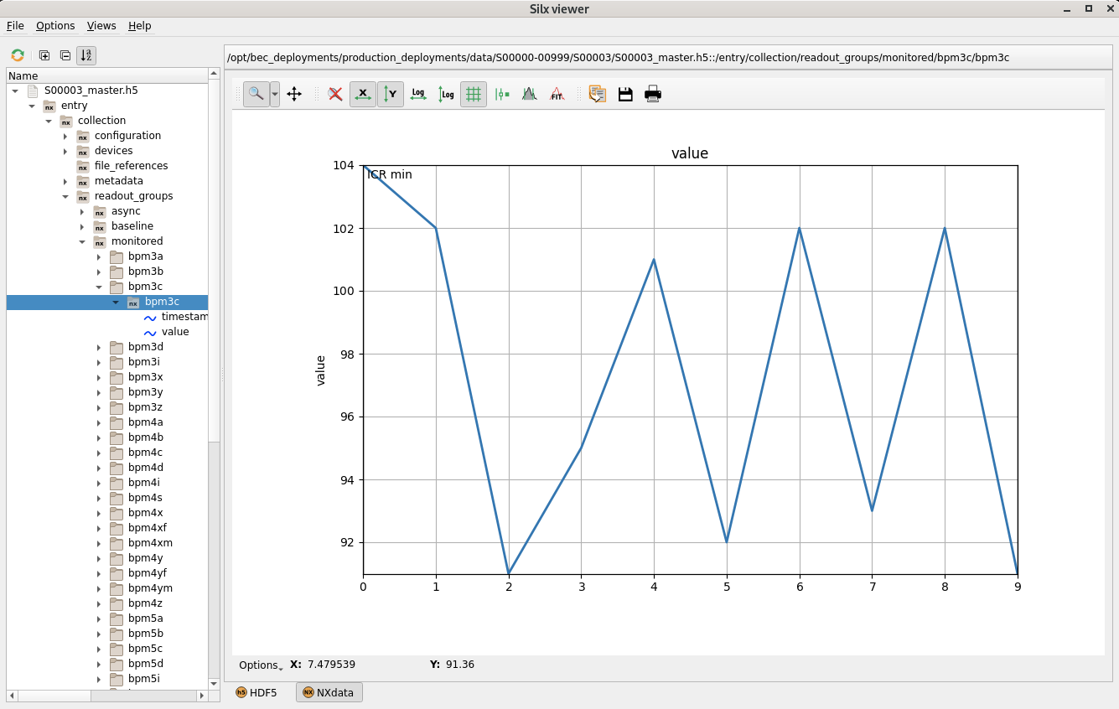1119x709 pixels.
Task: Collapse the monitored group
Action: [82, 241]
